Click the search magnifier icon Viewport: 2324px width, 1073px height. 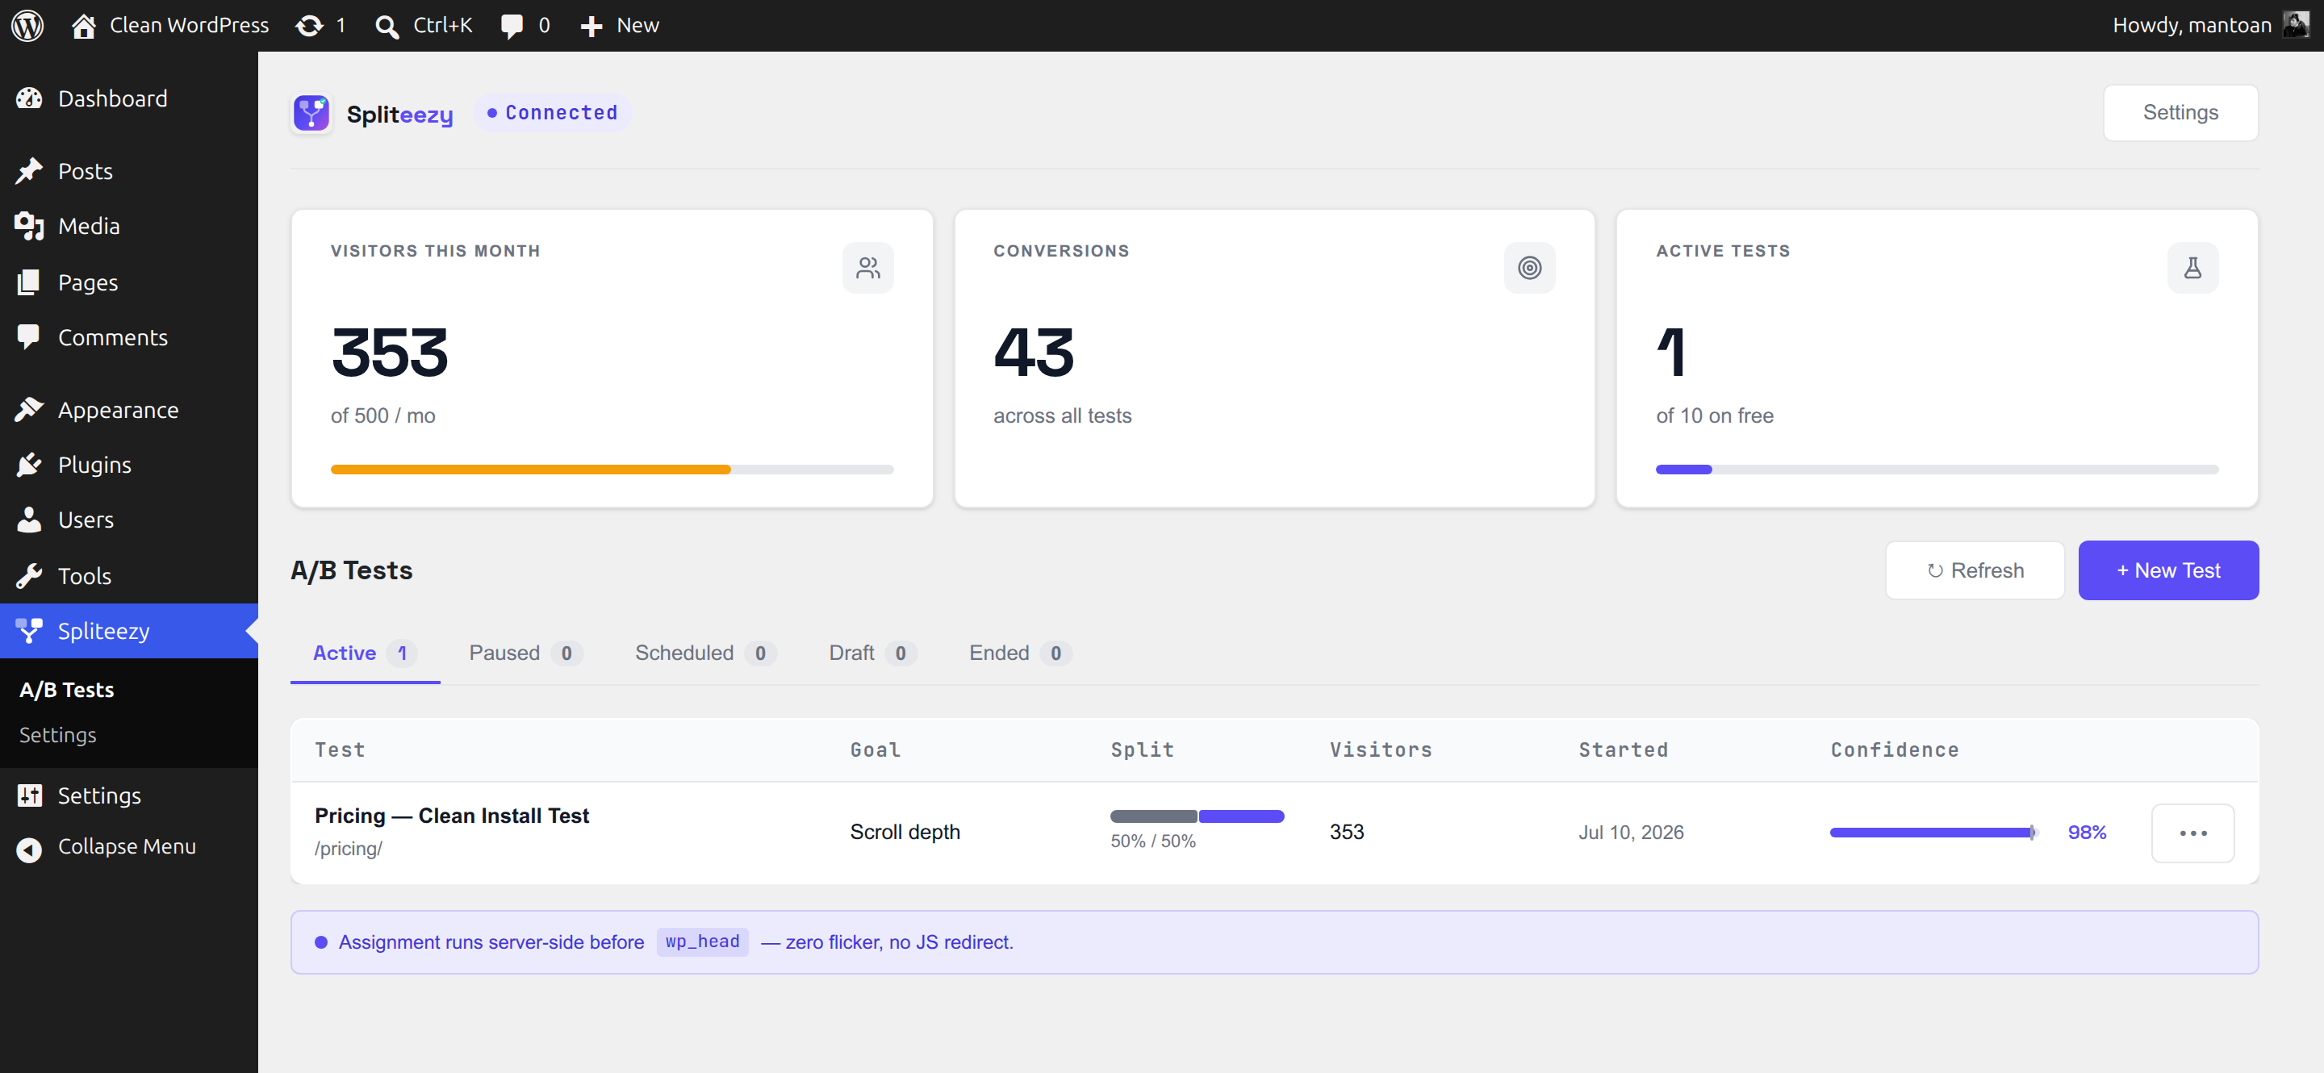point(387,26)
